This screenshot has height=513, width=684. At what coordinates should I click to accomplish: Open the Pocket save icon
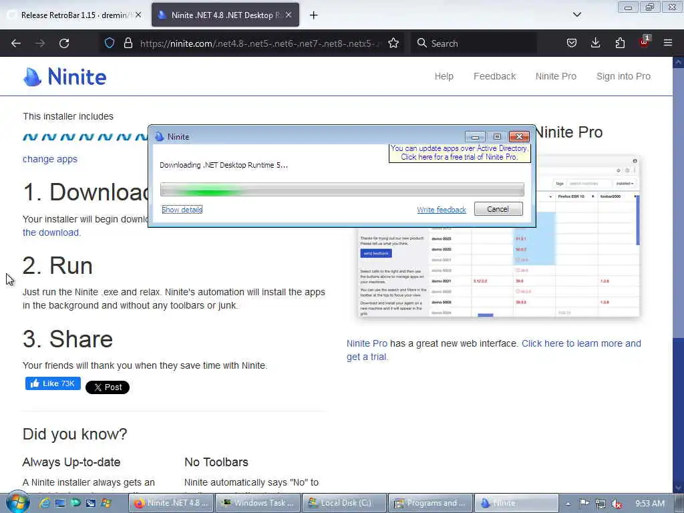(572, 43)
